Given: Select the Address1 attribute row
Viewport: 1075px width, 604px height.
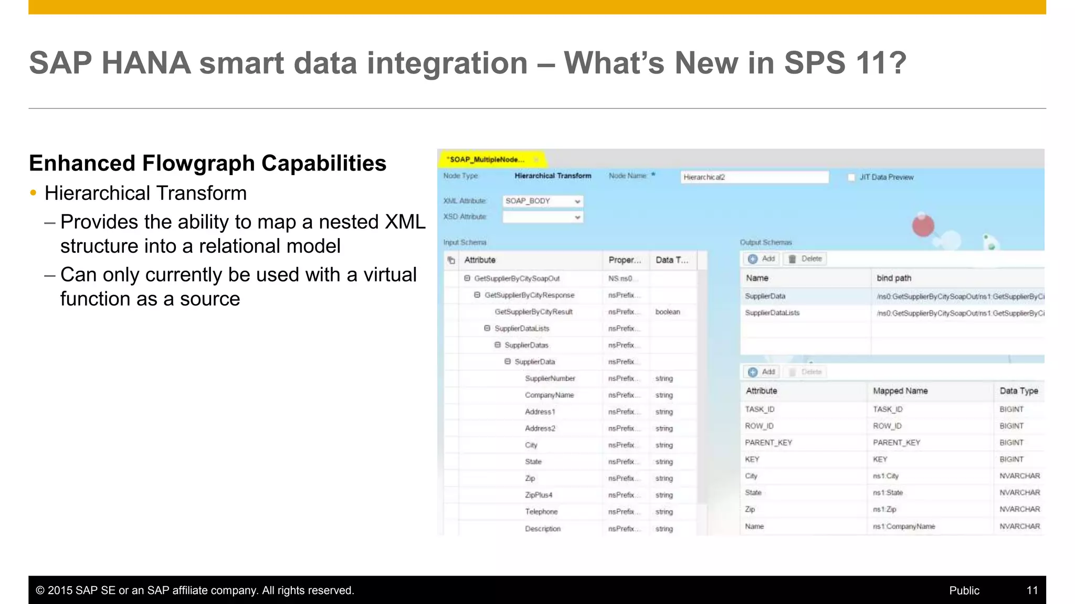Looking at the screenshot, I should click(570, 412).
